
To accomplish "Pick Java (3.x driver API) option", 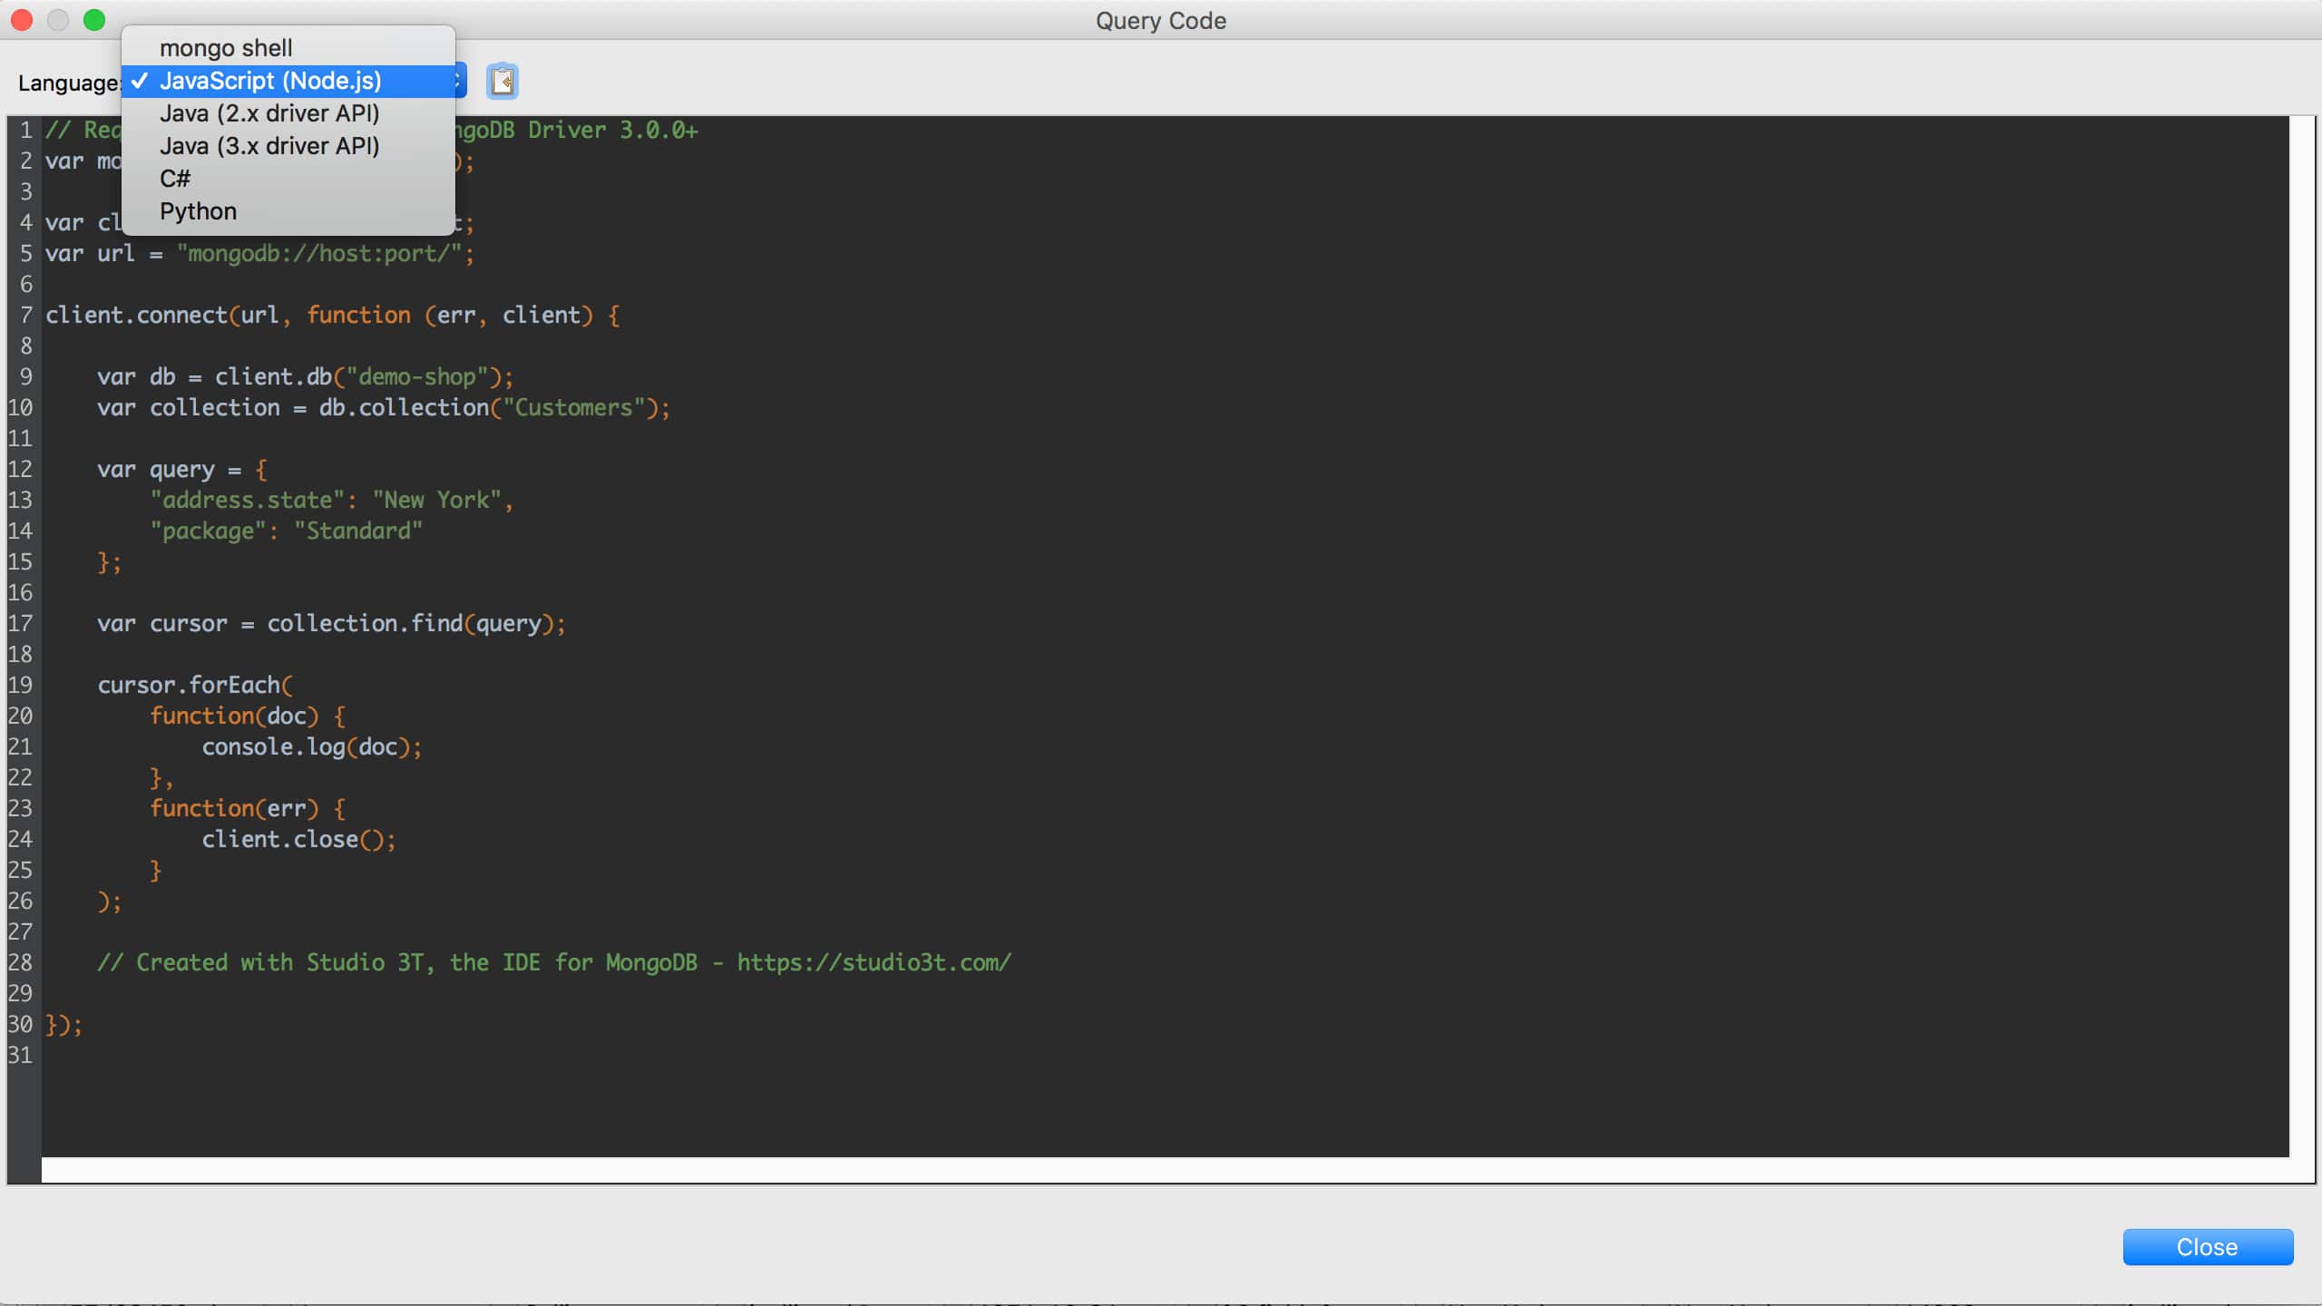I will coord(269,146).
